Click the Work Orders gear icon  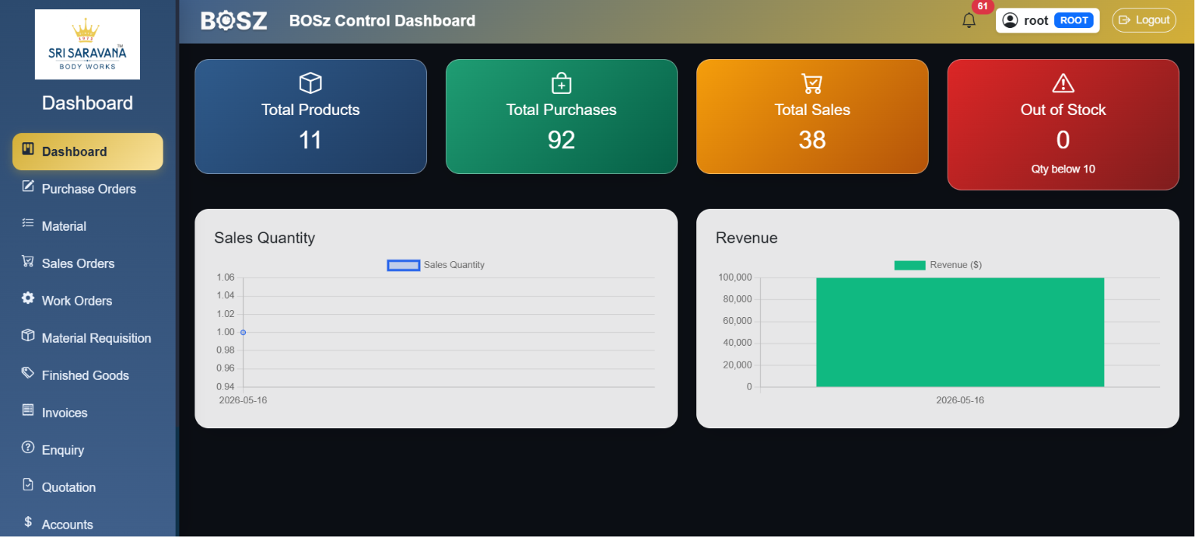[28, 298]
